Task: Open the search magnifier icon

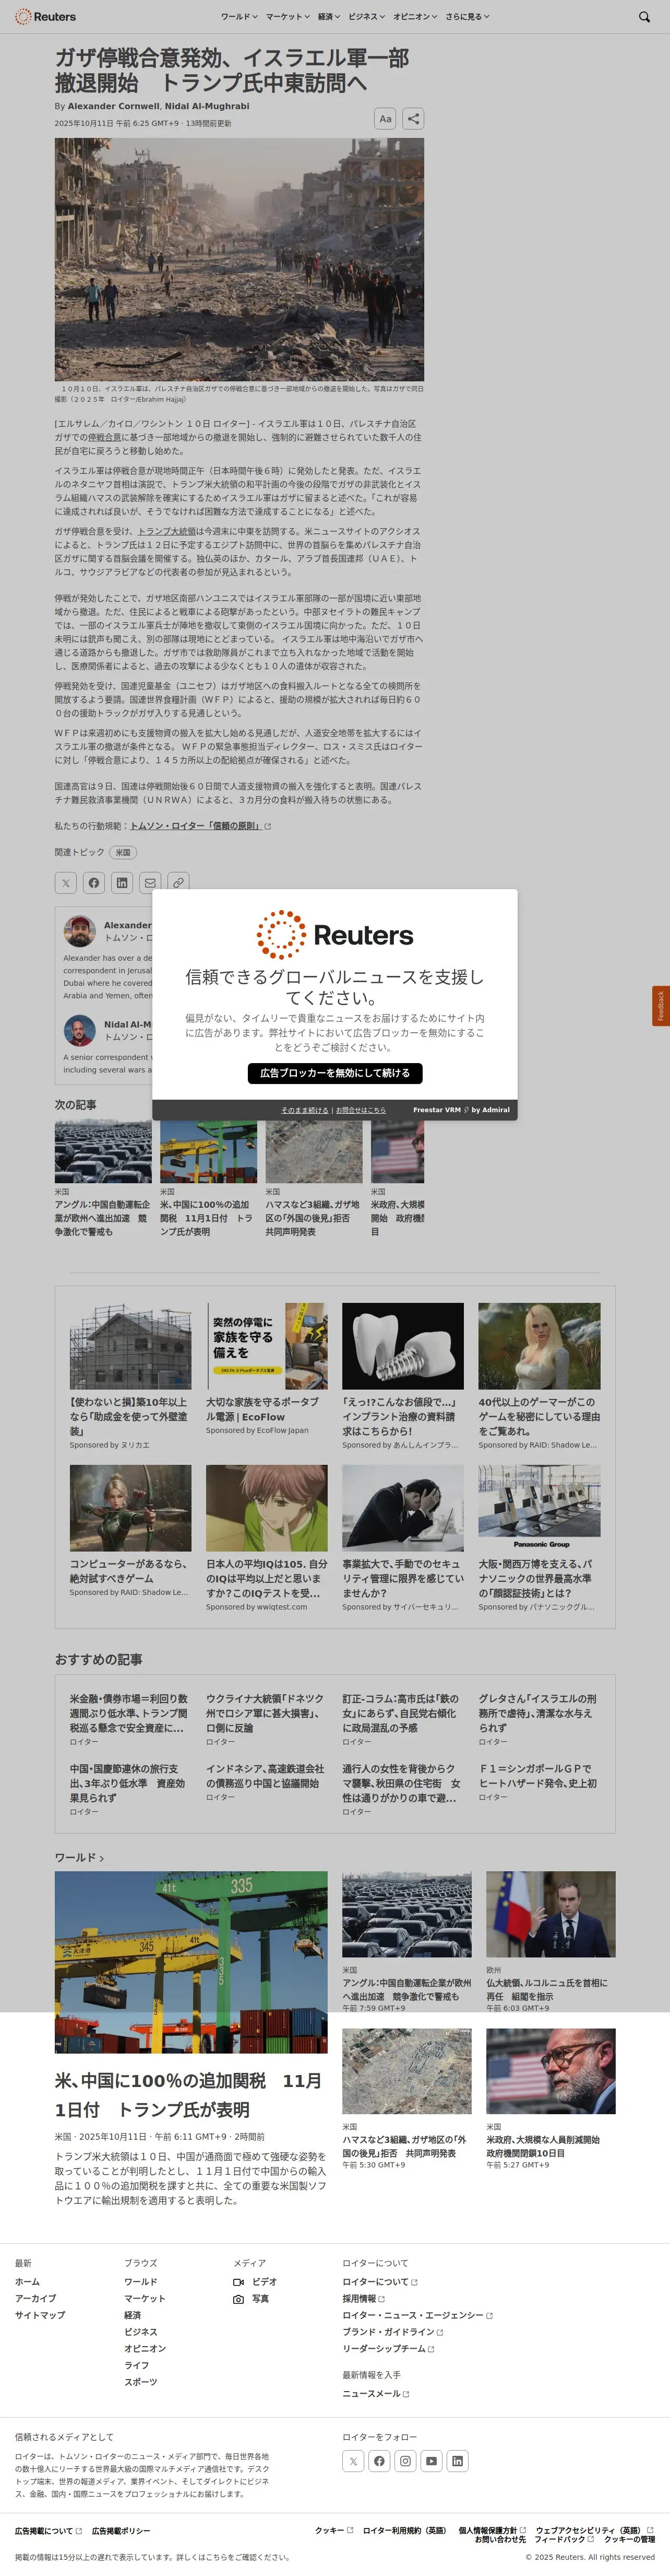Action: pos(644,17)
